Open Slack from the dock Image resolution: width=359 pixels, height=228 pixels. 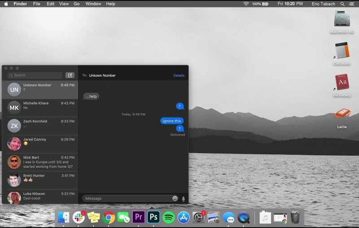(x=79, y=217)
